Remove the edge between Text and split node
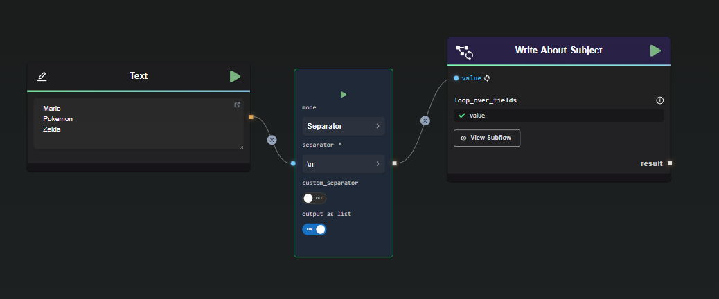The height and width of the screenshot is (299, 719). [x=272, y=140]
